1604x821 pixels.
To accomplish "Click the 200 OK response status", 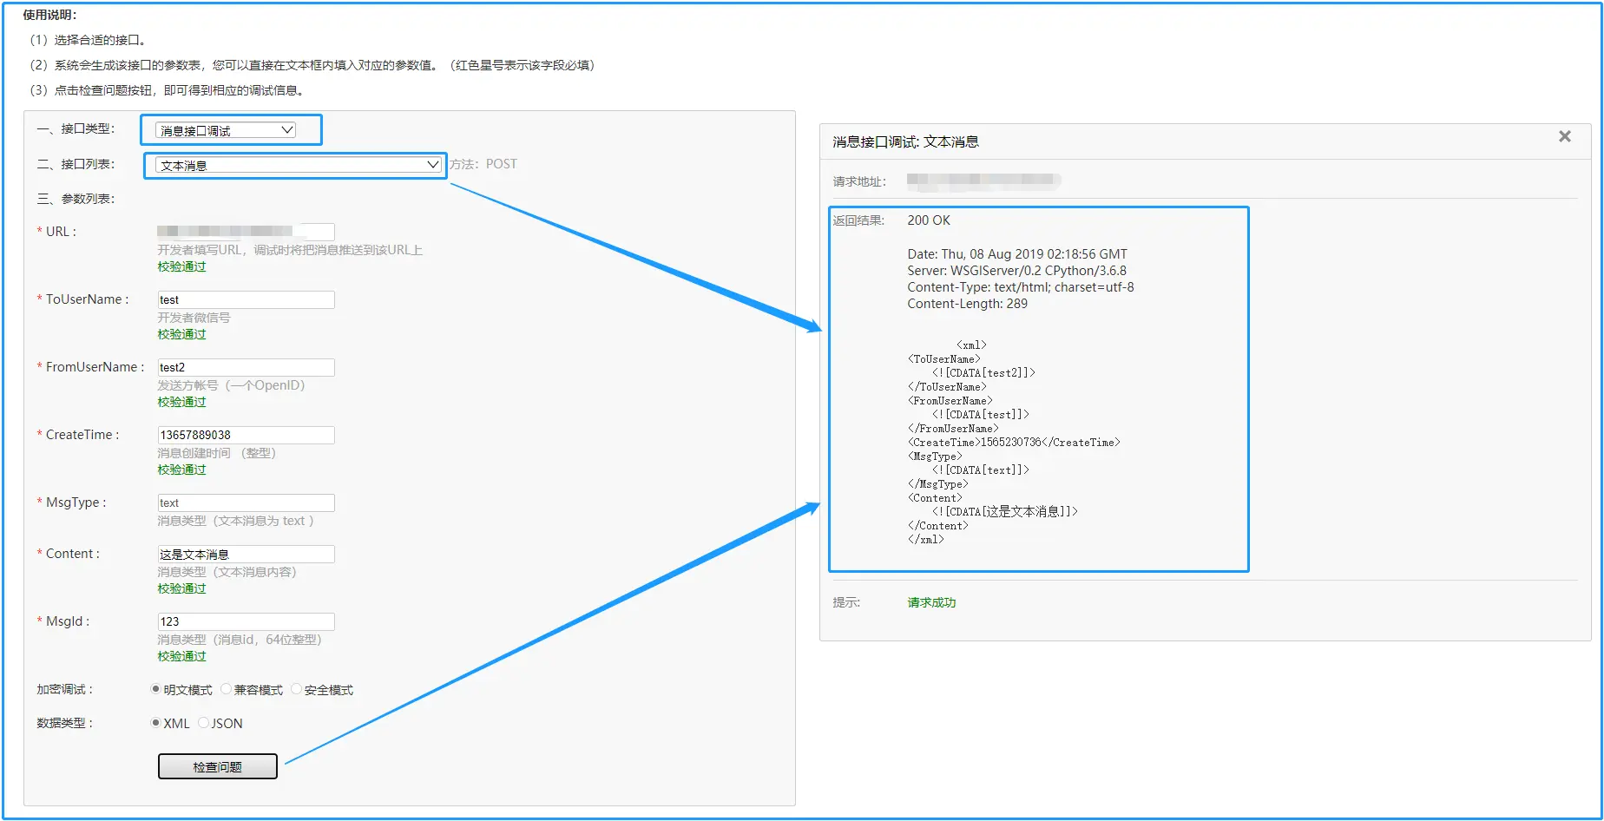I will tap(929, 220).
